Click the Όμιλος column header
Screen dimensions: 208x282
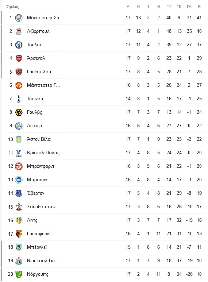coord(13,7)
